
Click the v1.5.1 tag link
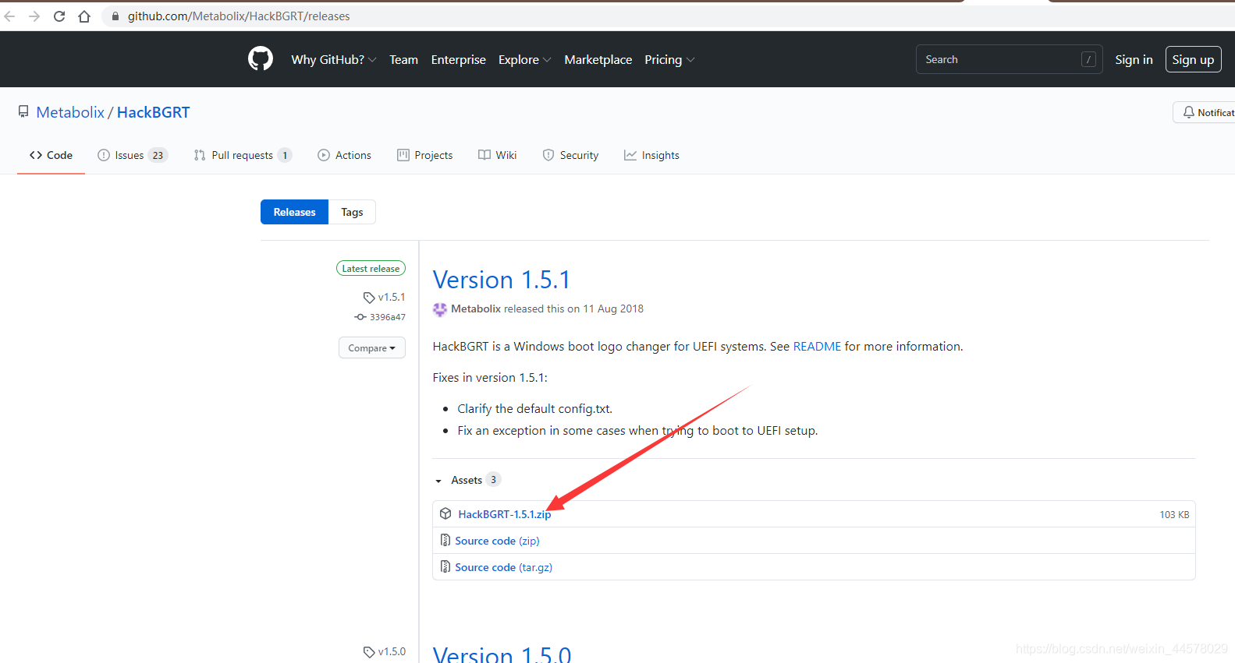tap(392, 298)
